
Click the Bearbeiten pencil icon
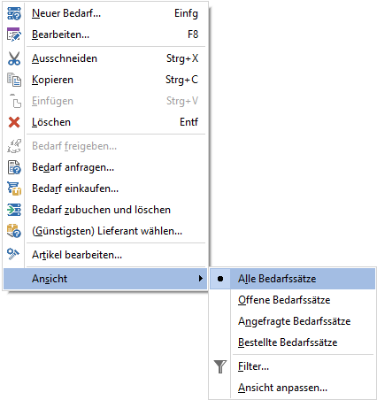click(14, 35)
